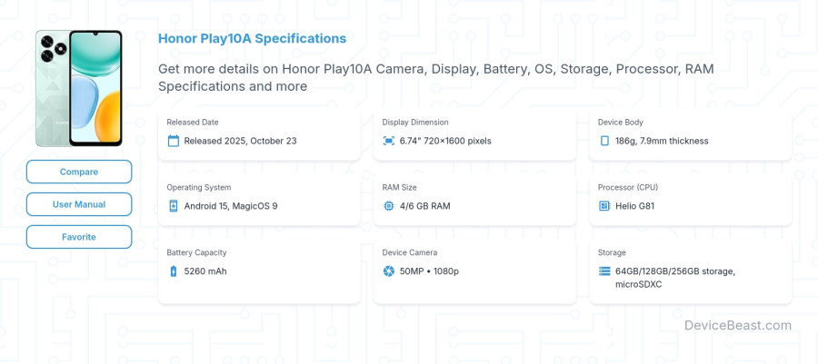
Task: Click the Honor Play10A phone image
Action: [79, 88]
